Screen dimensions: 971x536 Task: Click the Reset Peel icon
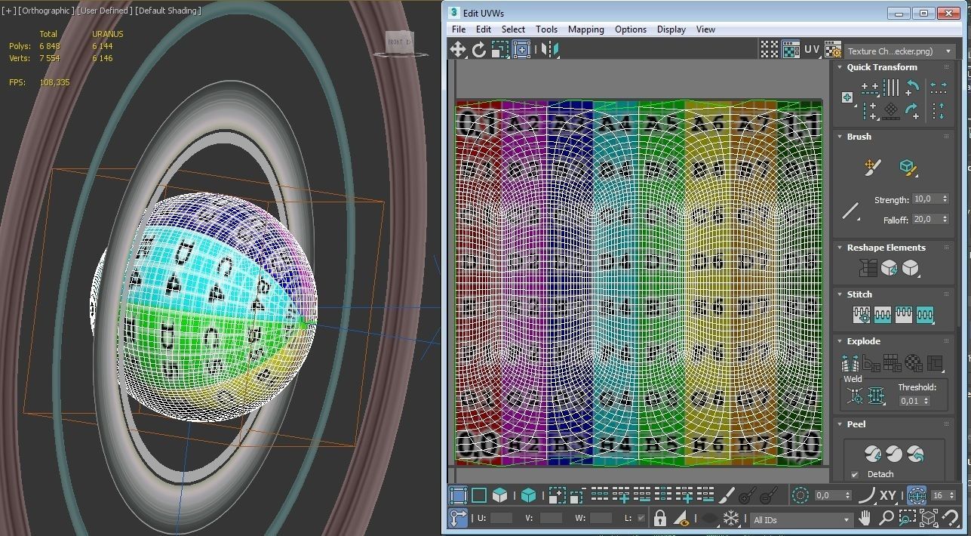click(x=915, y=454)
